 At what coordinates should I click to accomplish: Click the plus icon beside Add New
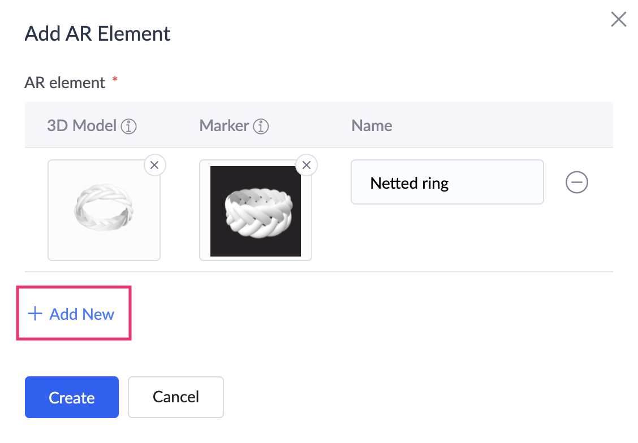[x=35, y=314]
